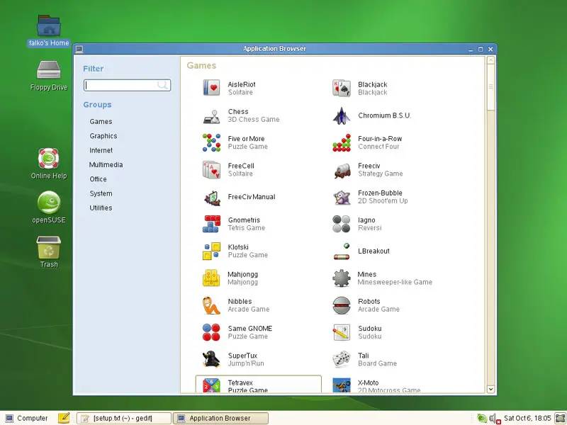Click the 'Minesweeper-like Game' text
This screenshot has width=567, height=425.
click(395, 282)
